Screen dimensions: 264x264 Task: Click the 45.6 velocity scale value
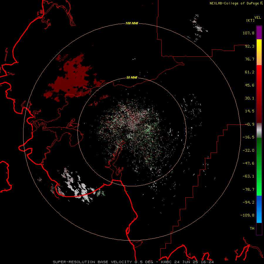coord(250,85)
